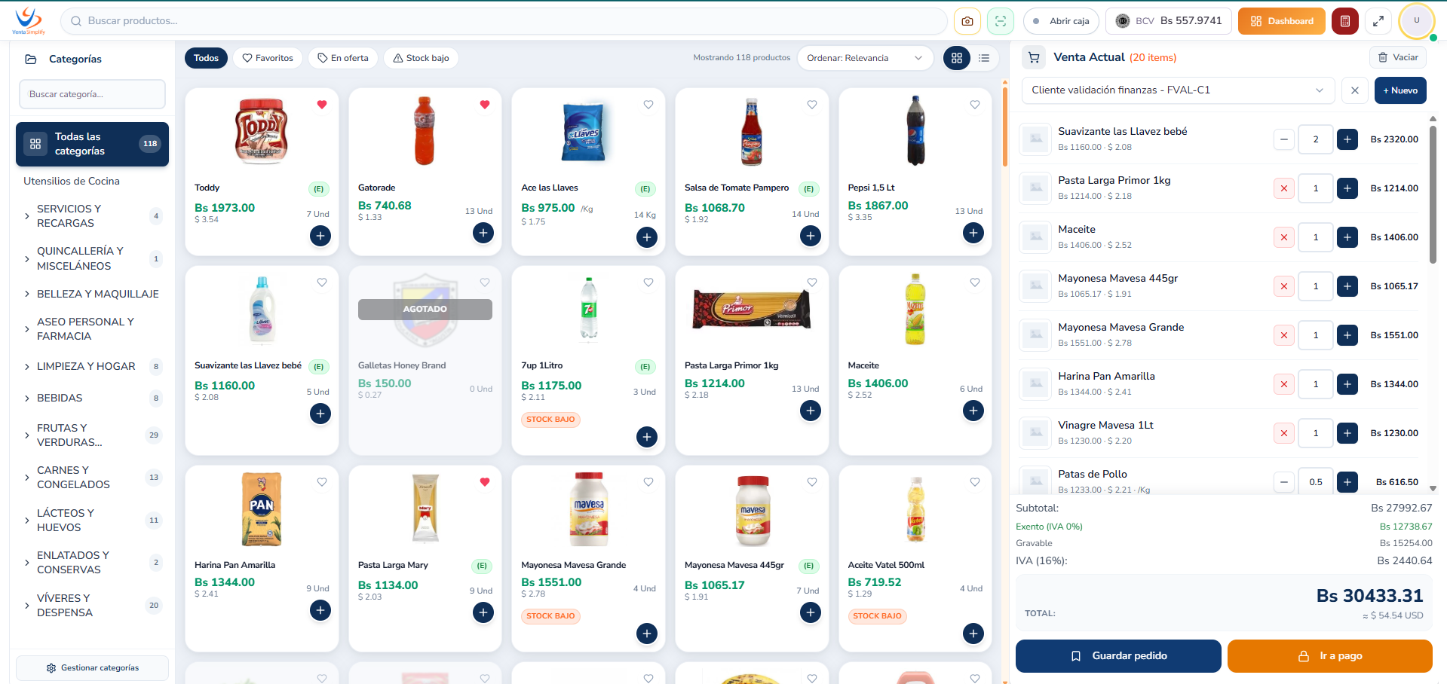This screenshot has width=1447, height=684.
Task: Open the user avatar menu
Action: click(x=1416, y=21)
